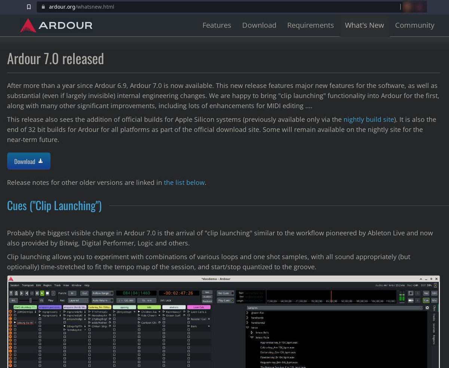Toggle the Auto Return button
The height and width of the screenshot is (368, 449).
click(x=103, y=300)
